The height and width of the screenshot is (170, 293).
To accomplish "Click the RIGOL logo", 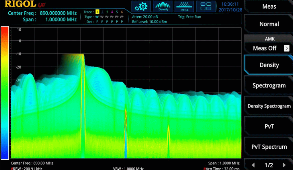I will [x=20, y=4].
